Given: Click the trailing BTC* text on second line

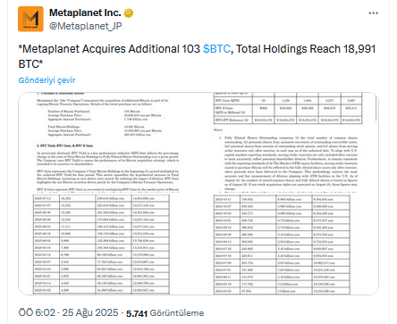Looking at the screenshot, I should tap(30, 64).
